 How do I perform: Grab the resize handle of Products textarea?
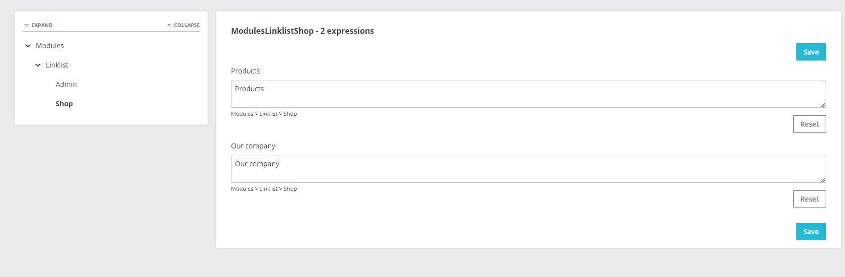[x=823, y=105]
